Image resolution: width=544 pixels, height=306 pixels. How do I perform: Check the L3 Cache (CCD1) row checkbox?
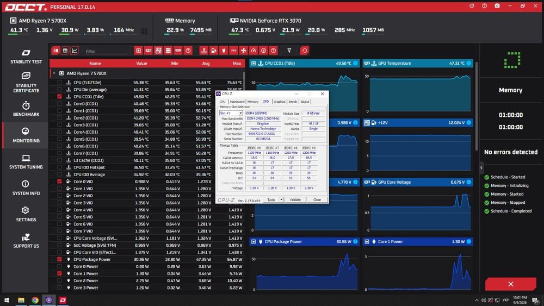(59, 160)
